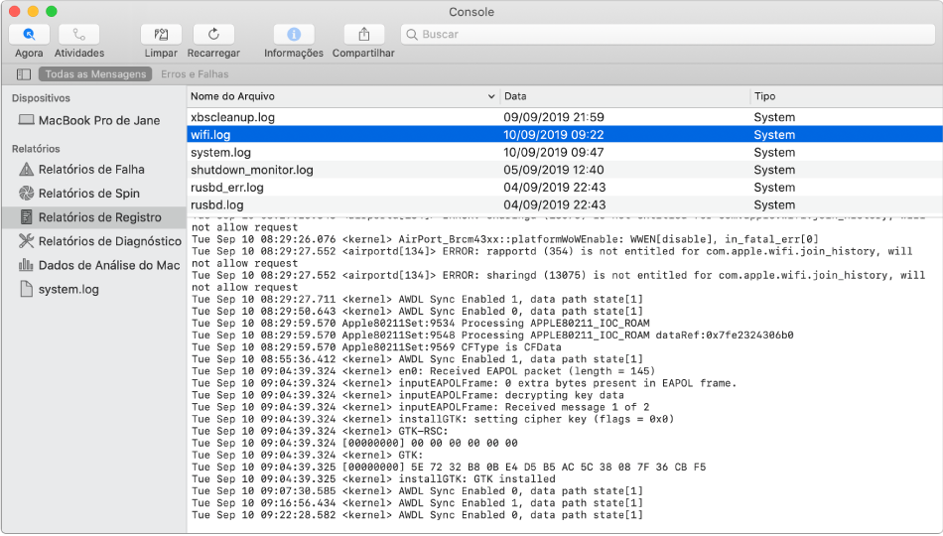The width and height of the screenshot is (943, 536).
Task: Click the Relatórios section header
Action: [x=36, y=149]
